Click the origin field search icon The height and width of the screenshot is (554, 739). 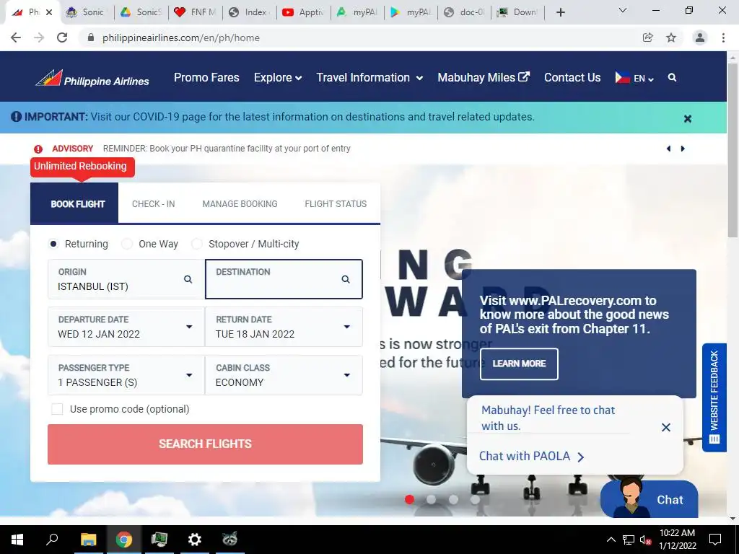coord(188,279)
